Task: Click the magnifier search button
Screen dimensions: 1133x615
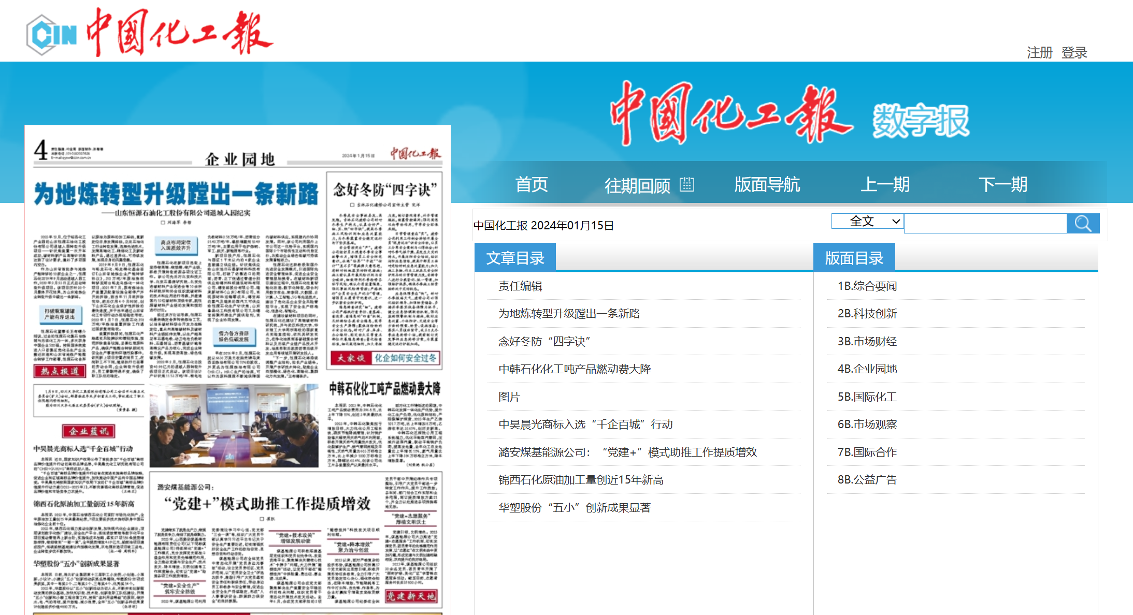Action: 1082,224
